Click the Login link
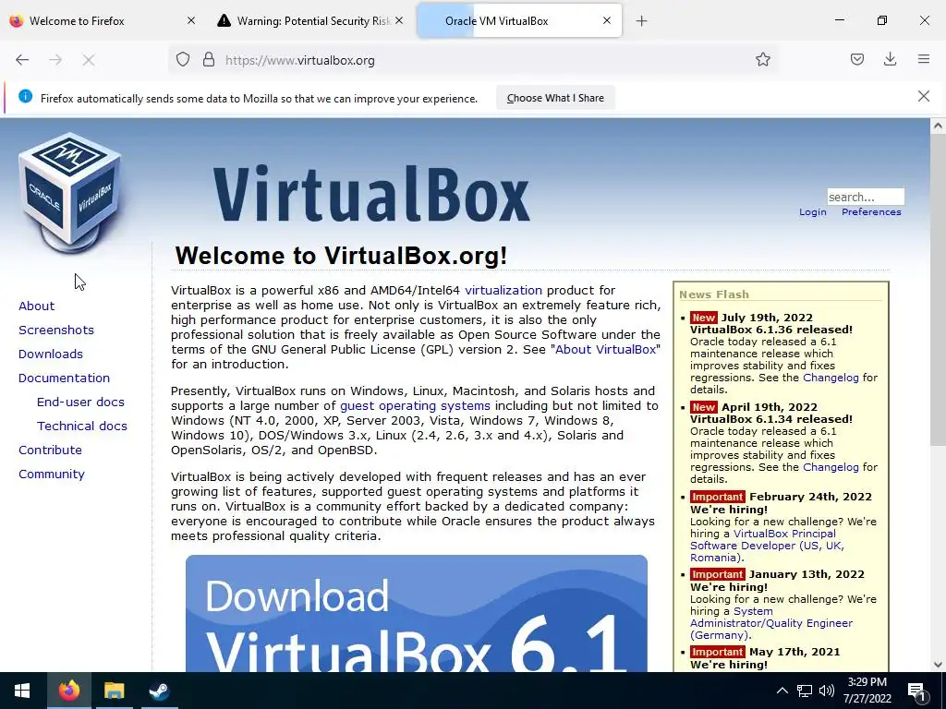This screenshot has width=946, height=709. [812, 212]
